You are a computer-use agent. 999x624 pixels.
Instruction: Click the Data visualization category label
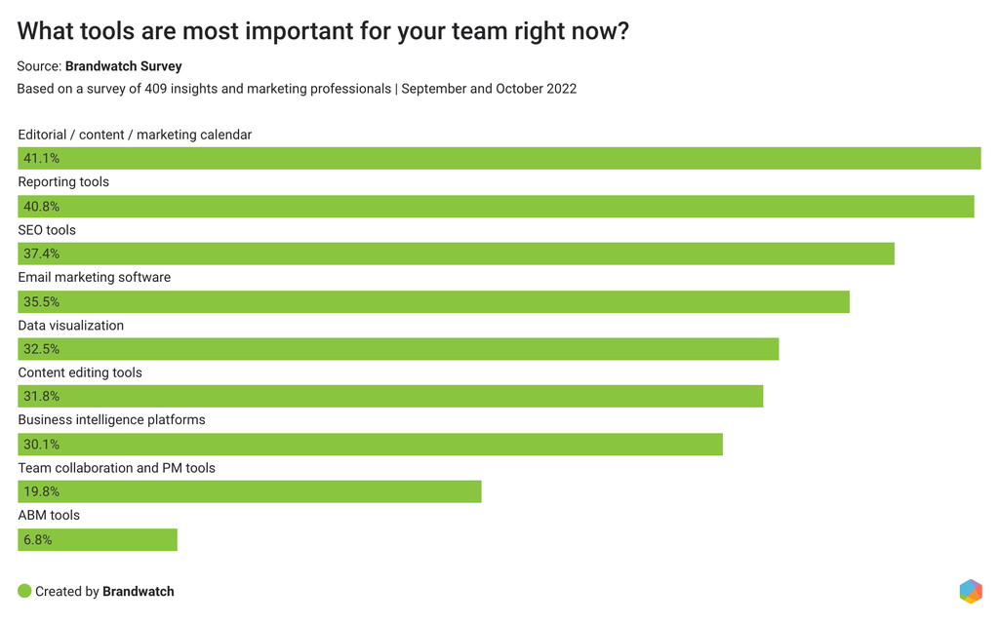pos(71,325)
